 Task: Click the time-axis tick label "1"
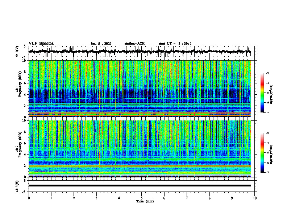(51, 198)
